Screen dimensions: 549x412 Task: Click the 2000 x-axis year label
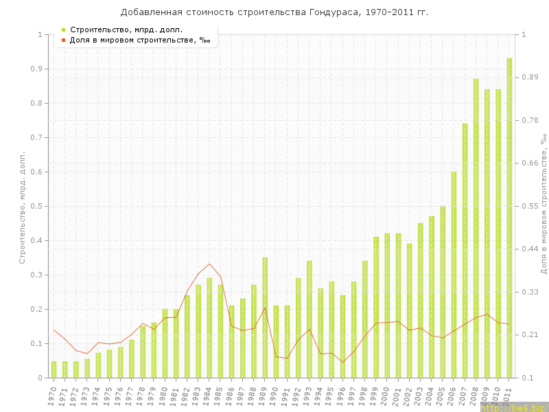[386, 396]
